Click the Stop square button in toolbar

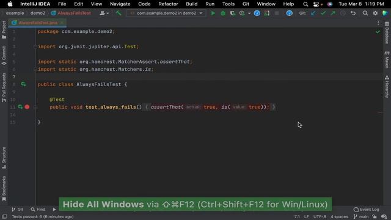[277, 13]
